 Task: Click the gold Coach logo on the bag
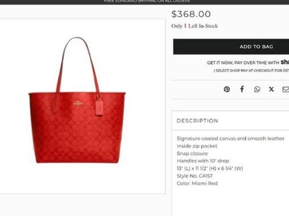tap(78, 103)
